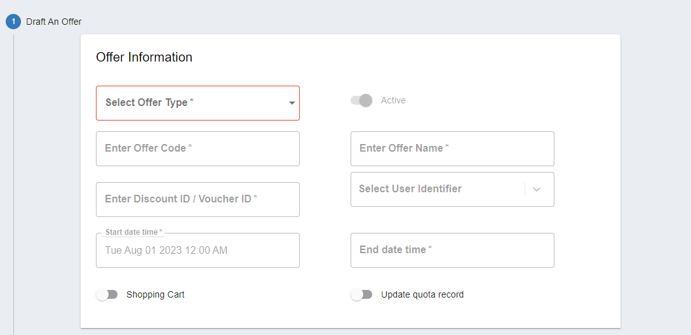The image size is (691, 335).
Task: Open the Start date time picker field
Action: [198, 250]
